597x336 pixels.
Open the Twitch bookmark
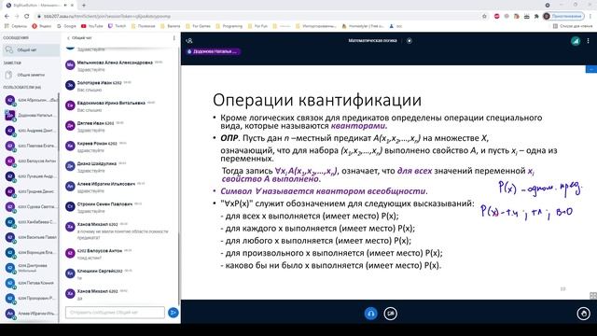(118, 26)
